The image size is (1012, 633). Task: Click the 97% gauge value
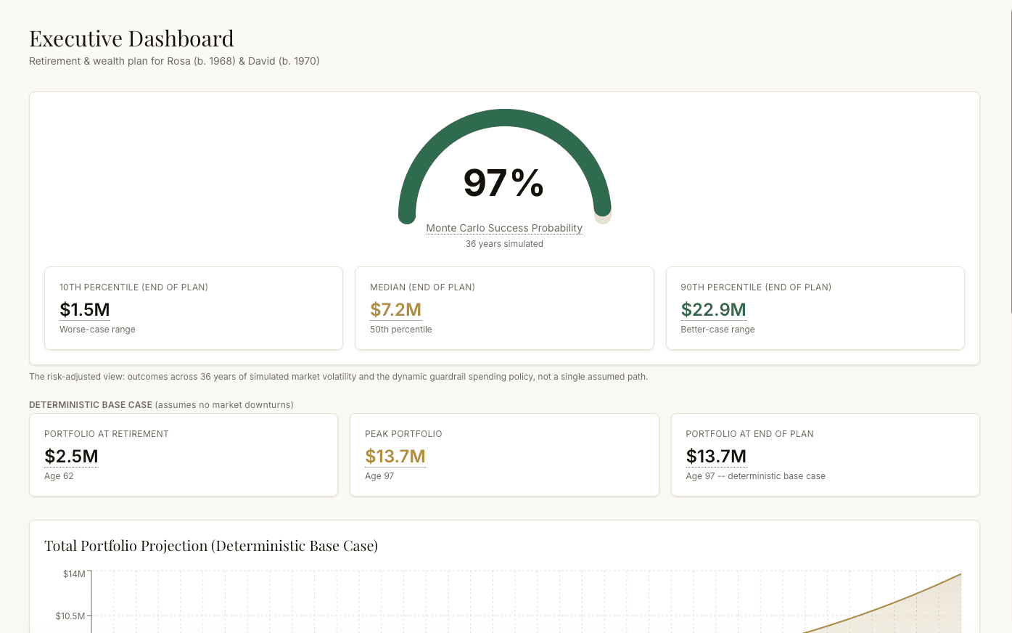coord(504,183)
